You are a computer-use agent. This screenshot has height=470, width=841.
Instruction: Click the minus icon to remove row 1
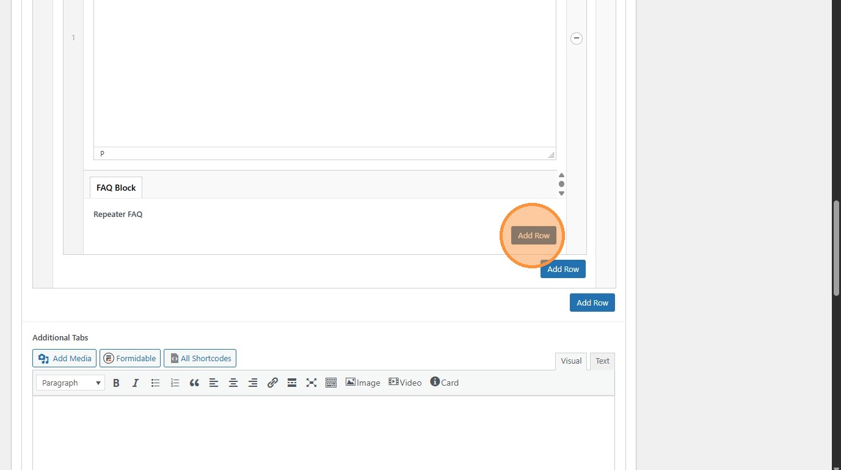pos(577,39)
